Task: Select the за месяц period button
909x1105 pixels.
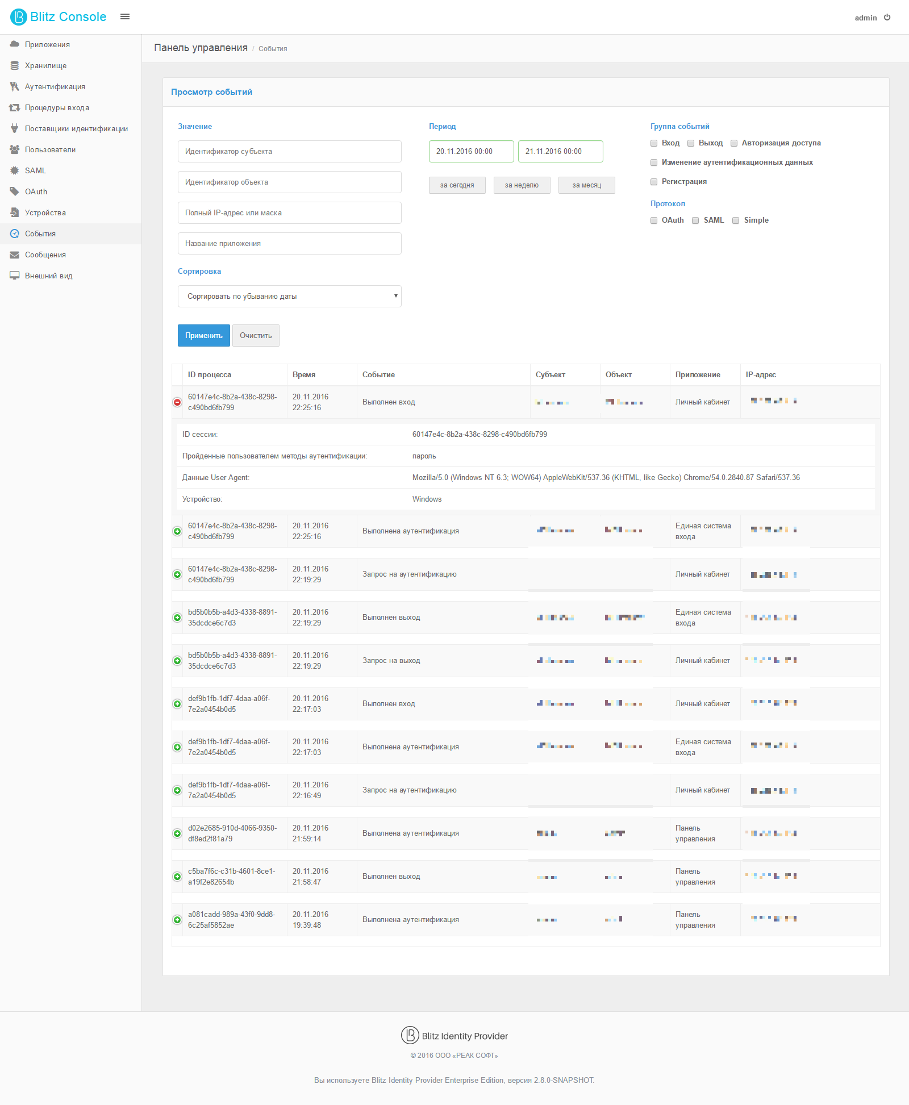Action: [587, 185]
